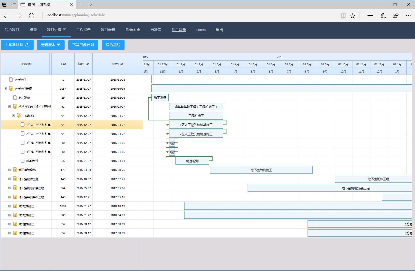Click the web note pen icon
The image size is (415, 271).
tap(383, 16)
